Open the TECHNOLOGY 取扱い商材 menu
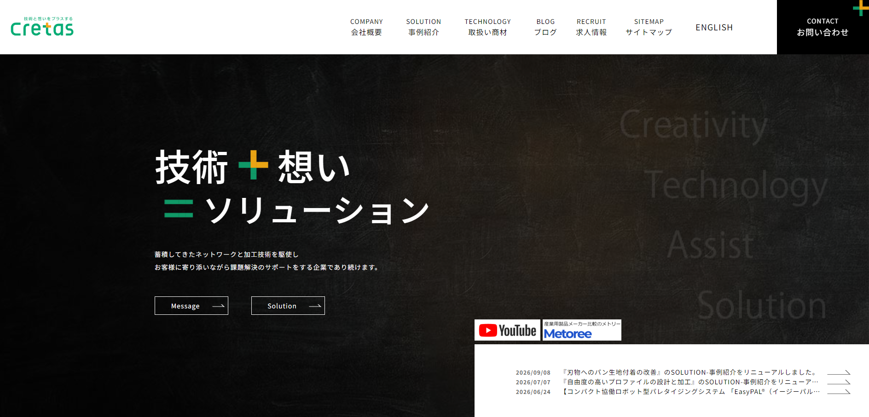The width and height of the screenshot is (869, 417). 487,27
